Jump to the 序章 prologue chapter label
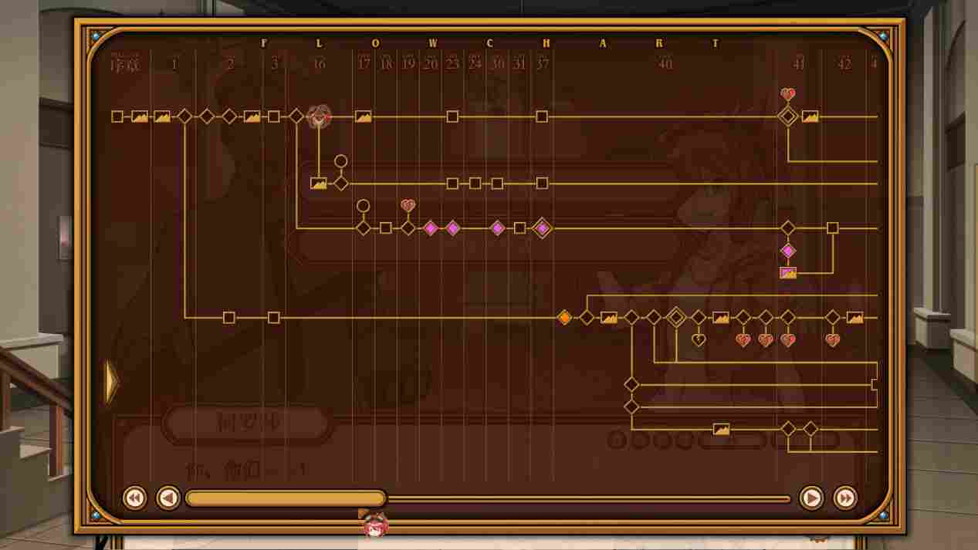This screenshot has width=978, height=550. [x=126, y=64]
